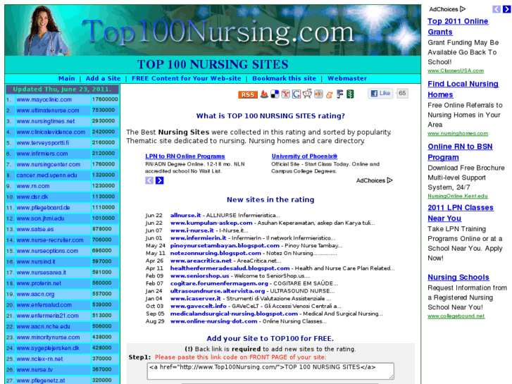Click the orange fish bookmark icon
Viewport: 512px width, 384px height.
[318, 94]
